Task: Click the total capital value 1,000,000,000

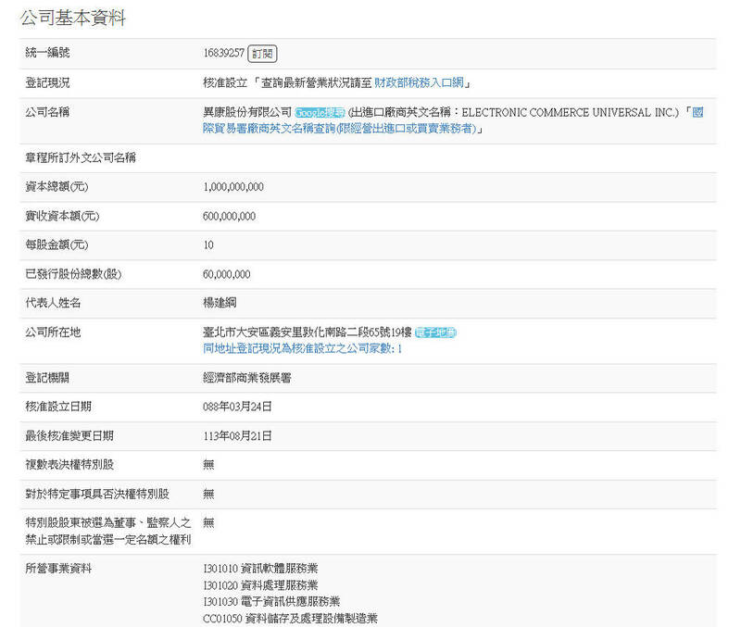Action: click(233, 187)
